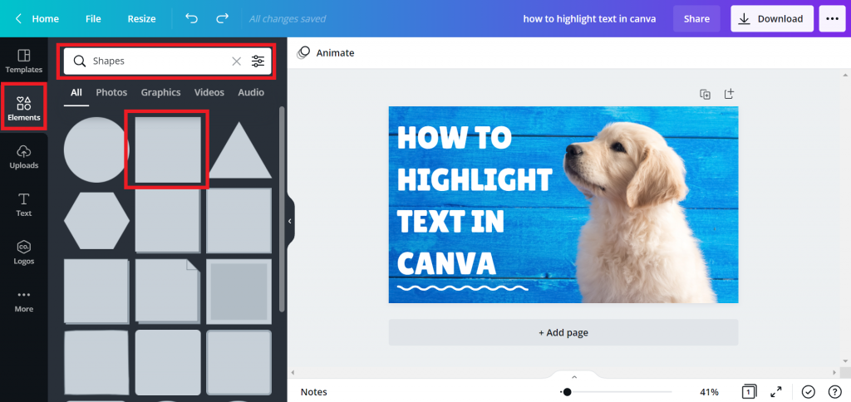The width and height of the screenshot is (851, 402).
Task: Select the circle shape
Action: [x=96, y=150]
